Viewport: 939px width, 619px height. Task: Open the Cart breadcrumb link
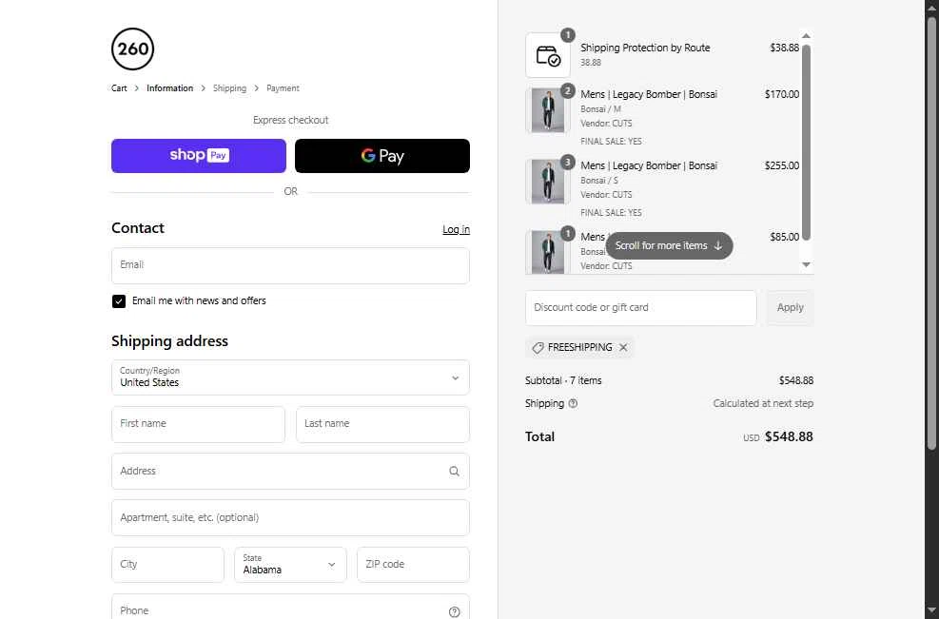pos(119,88)
